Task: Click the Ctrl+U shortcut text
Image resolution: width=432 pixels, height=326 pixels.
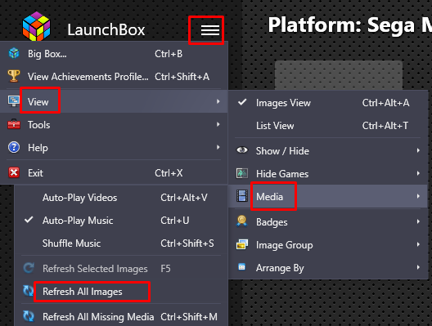Action: [174, 221]
